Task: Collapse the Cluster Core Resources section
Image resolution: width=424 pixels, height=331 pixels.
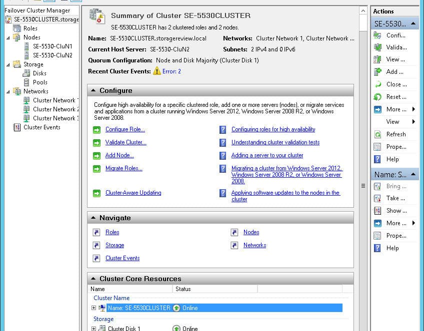Action: click(93, 279)
